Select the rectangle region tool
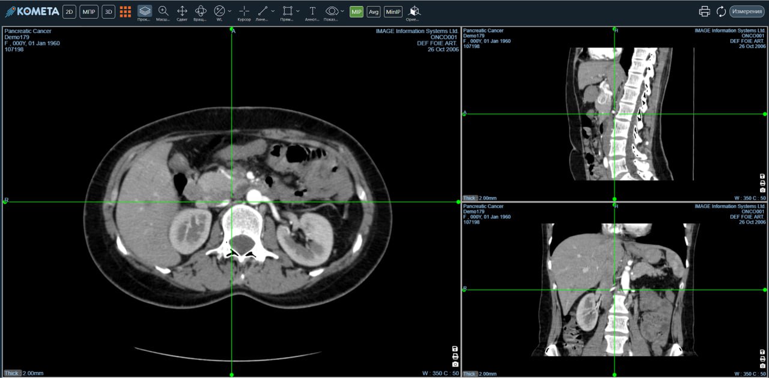Screen dimensions: 769x378 (x=287, y=13)
